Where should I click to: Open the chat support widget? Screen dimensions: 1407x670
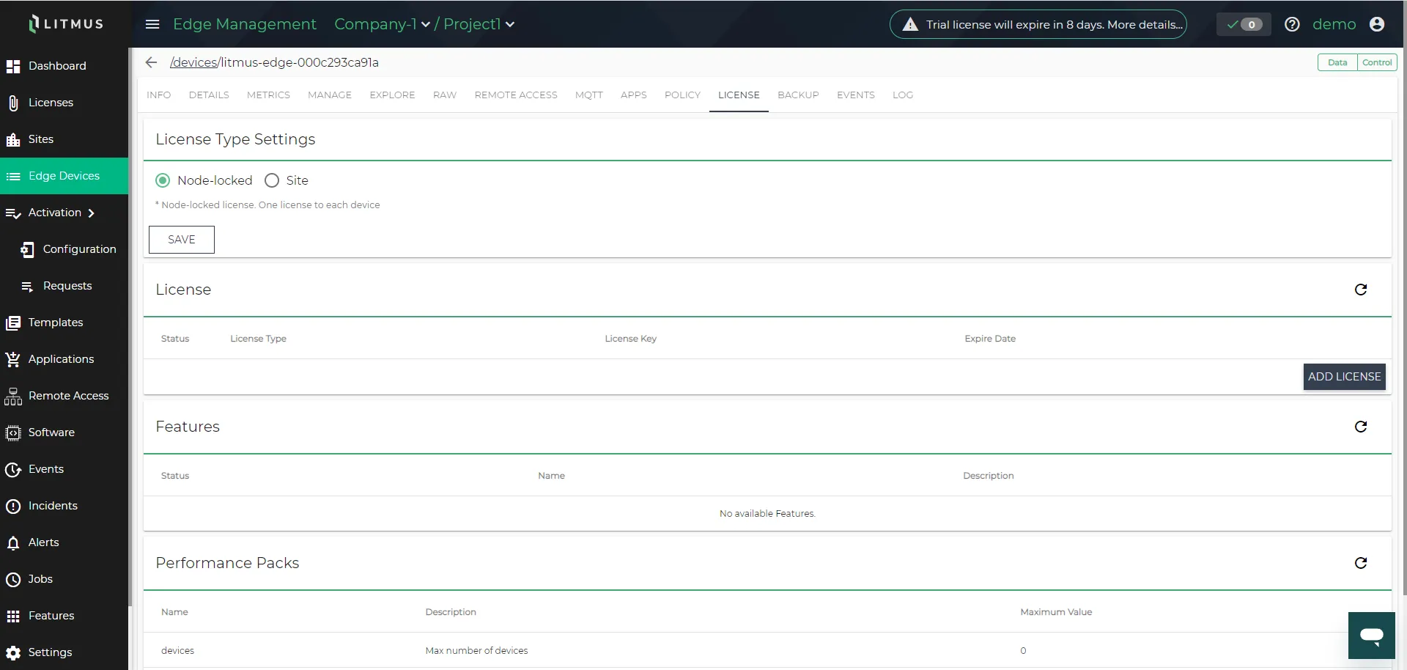tap(1371, 636)
